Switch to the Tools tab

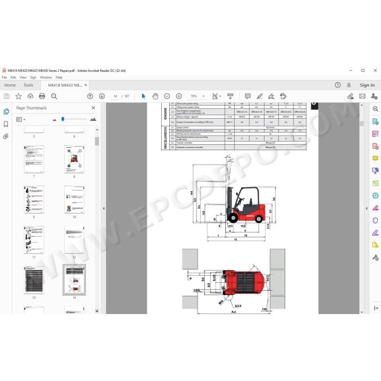coord(28,85)
